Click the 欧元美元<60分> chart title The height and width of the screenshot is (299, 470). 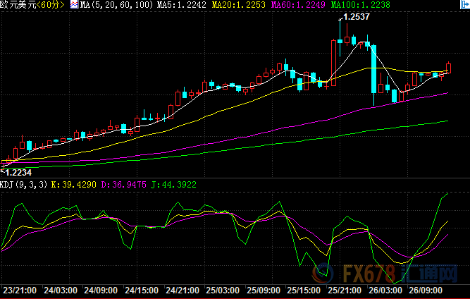point(32,5)
